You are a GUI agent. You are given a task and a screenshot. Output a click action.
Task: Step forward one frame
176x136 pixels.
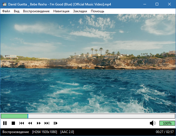(x=55, y=123)
